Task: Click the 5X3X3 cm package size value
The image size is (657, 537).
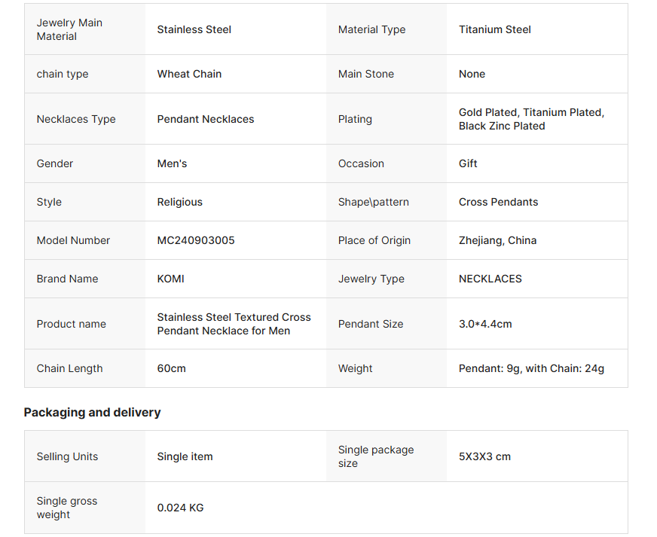Action: coord(484,456)
